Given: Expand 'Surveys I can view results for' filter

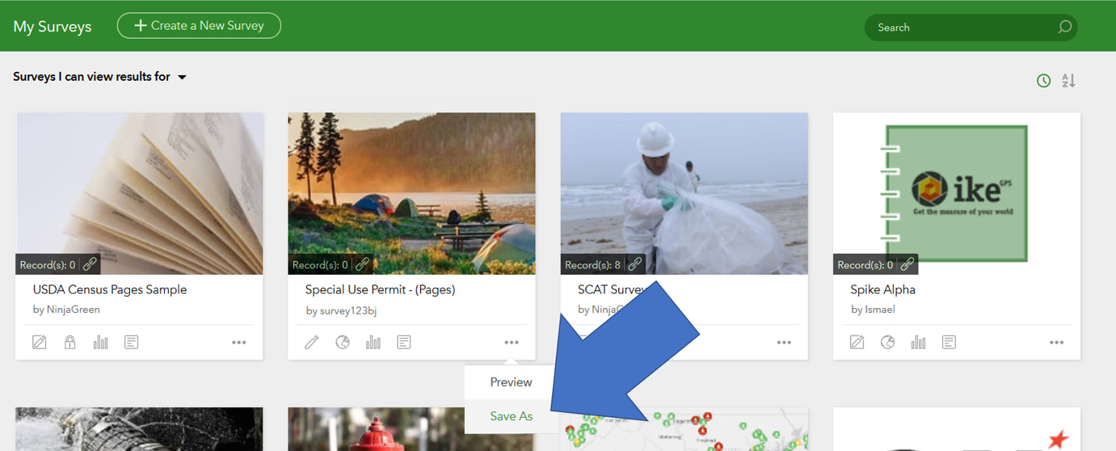Looking at the screenshot, I should pos(182,77).
